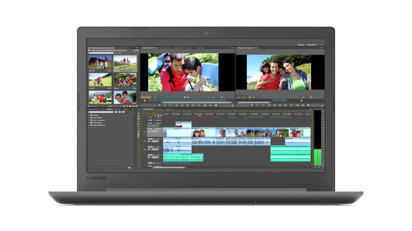Select the Selection arrow tool in tools panel
Image resolution: width=412 pixels, height=231 pixels.
pyautogui.click(x=138, y=111)
